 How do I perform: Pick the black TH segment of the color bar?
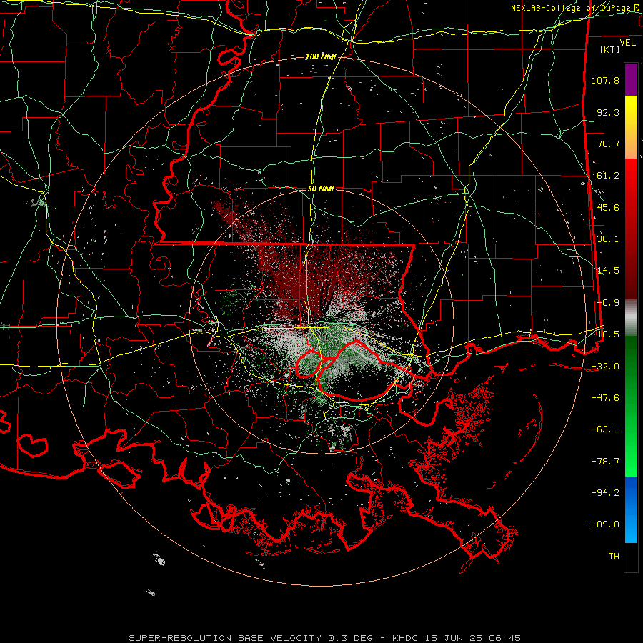631,557
